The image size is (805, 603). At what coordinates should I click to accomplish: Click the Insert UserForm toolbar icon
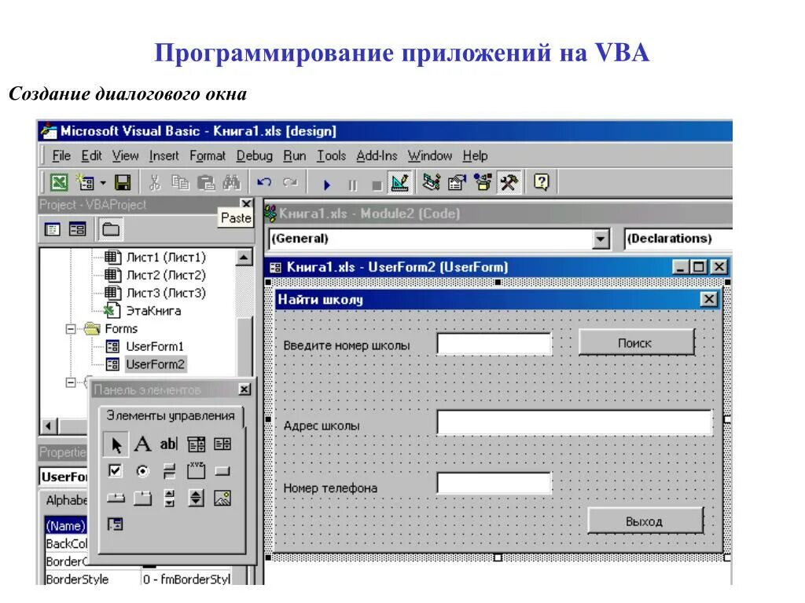coord(85,182)
